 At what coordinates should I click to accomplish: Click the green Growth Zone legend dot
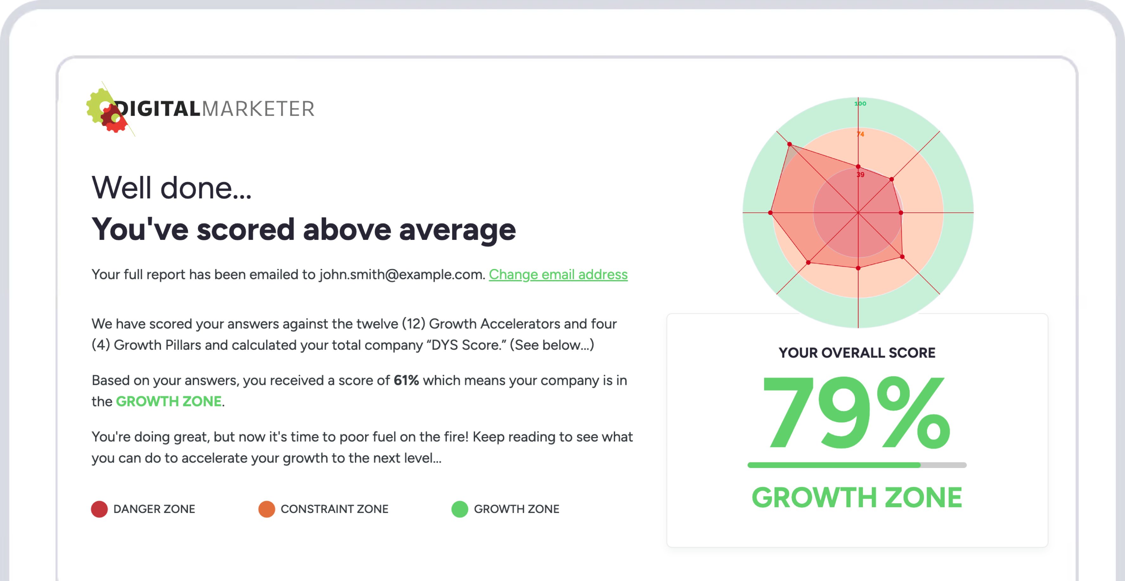point(460,509)
